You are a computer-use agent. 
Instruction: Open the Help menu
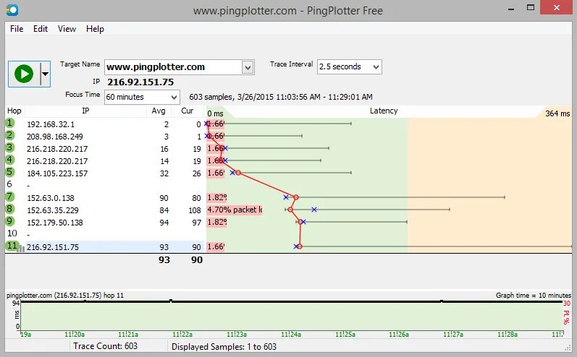(95, 29)
